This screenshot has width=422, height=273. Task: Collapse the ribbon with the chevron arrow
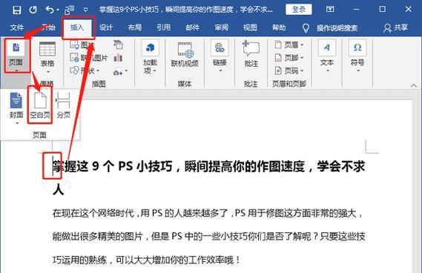(414, 85)
